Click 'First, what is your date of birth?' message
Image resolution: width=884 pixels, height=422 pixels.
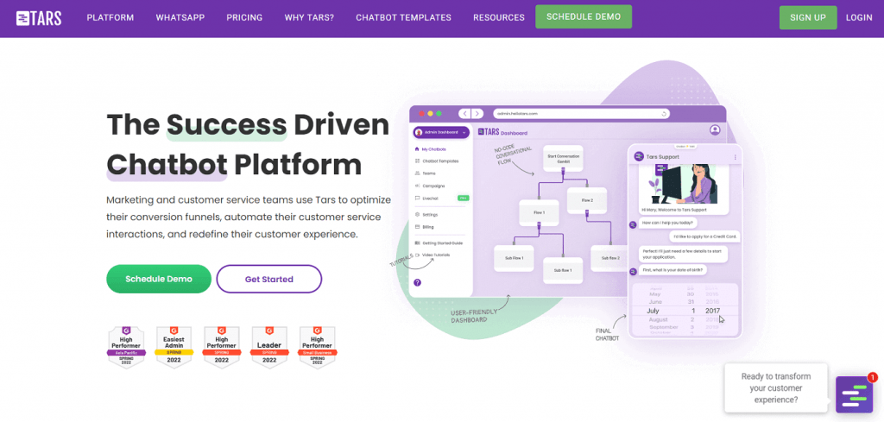click(x=673, y=270)
